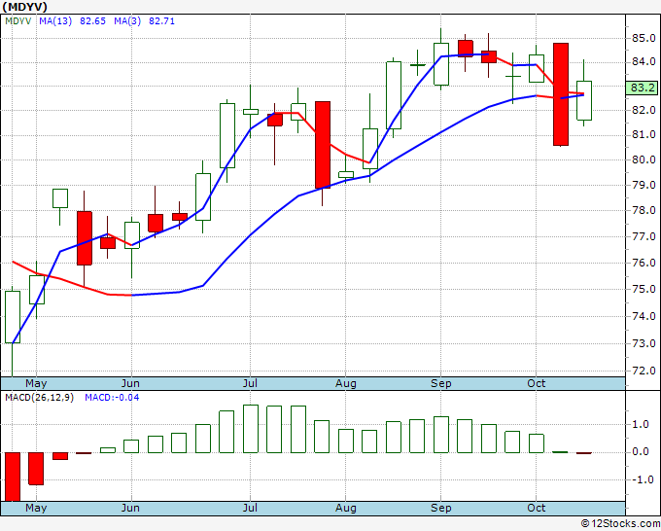This screenshot has height=531, width=661.
Task: Click the (MDYV) chart title
Action: coord(24,7)
